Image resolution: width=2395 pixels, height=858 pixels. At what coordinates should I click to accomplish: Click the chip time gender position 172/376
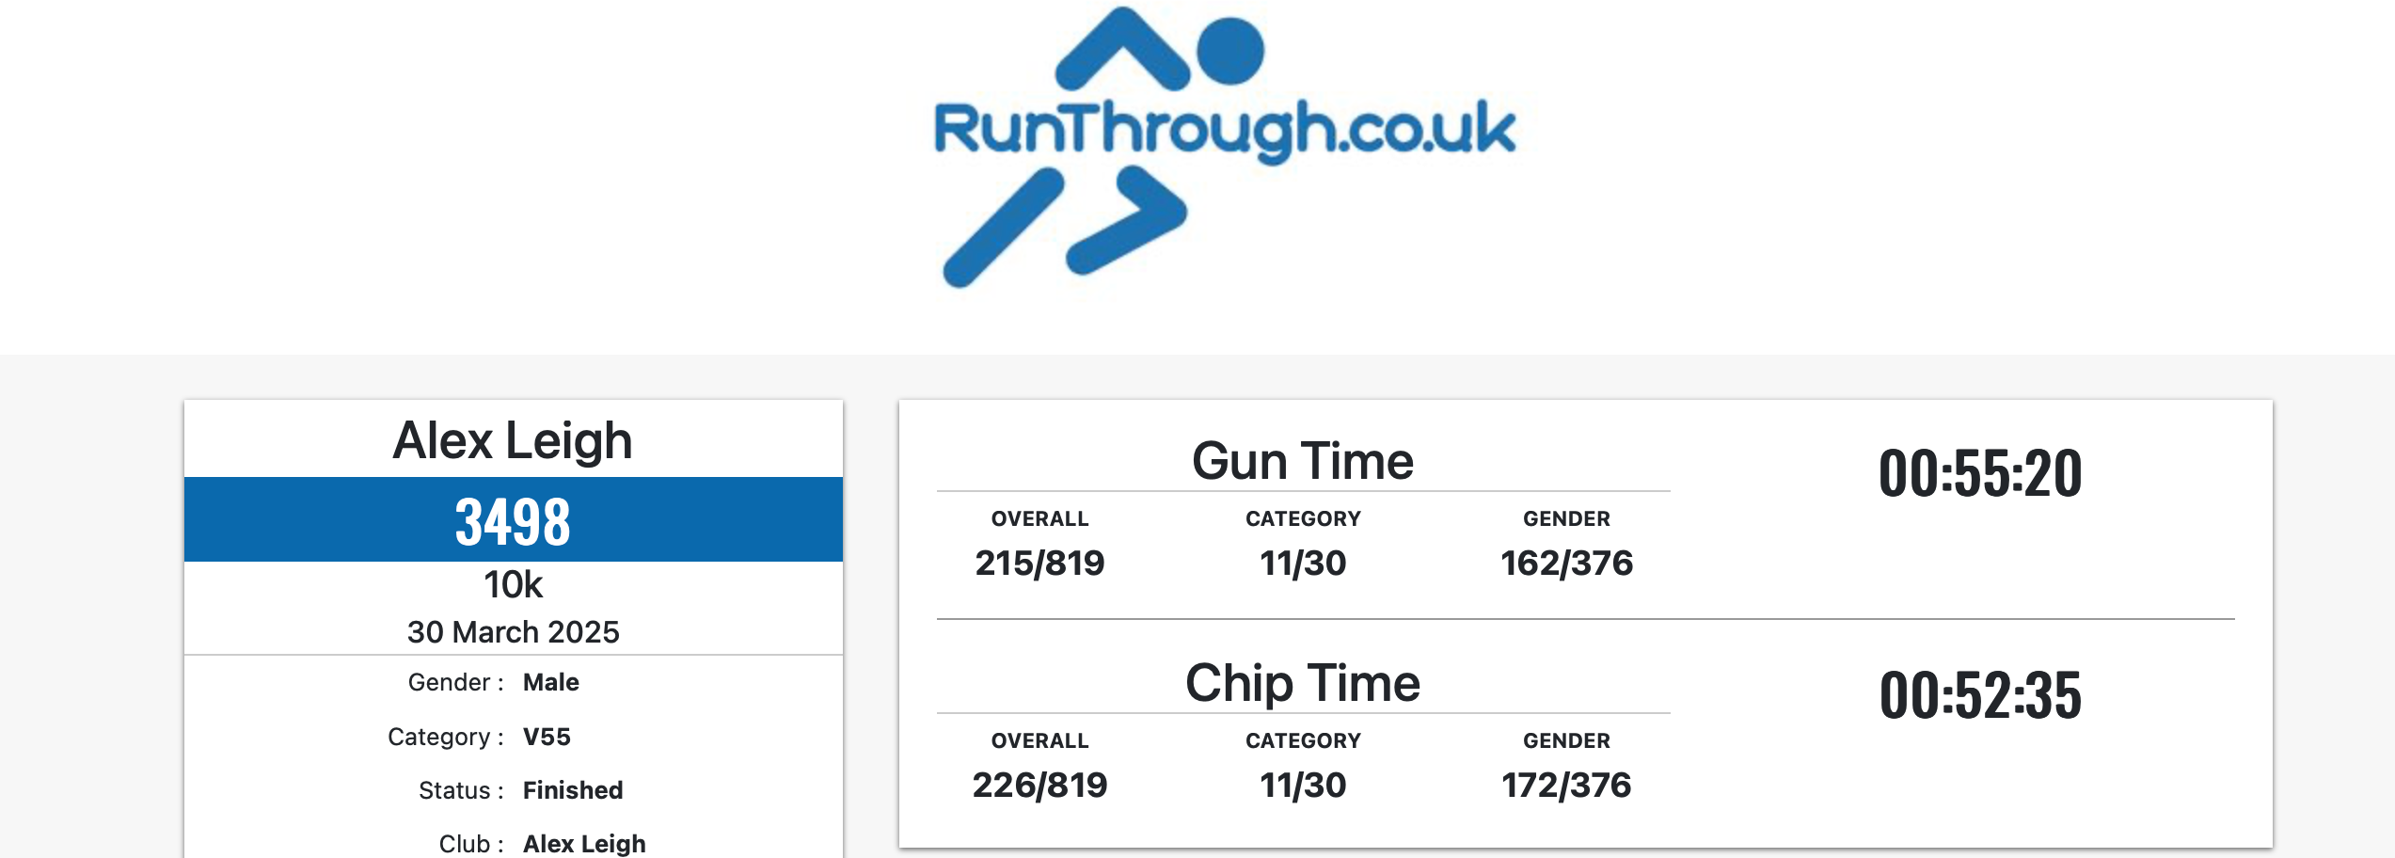point(1566,786)
